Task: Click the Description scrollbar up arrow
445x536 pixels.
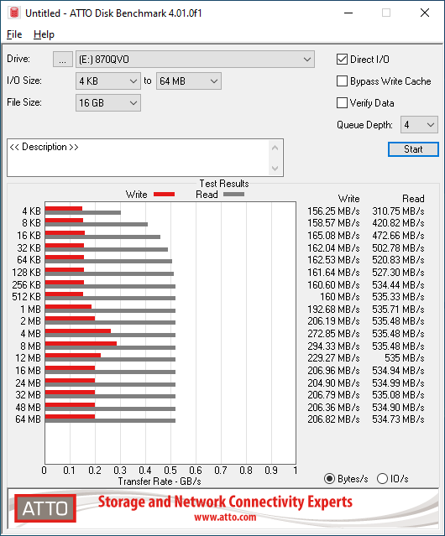Action: (275, 148)
